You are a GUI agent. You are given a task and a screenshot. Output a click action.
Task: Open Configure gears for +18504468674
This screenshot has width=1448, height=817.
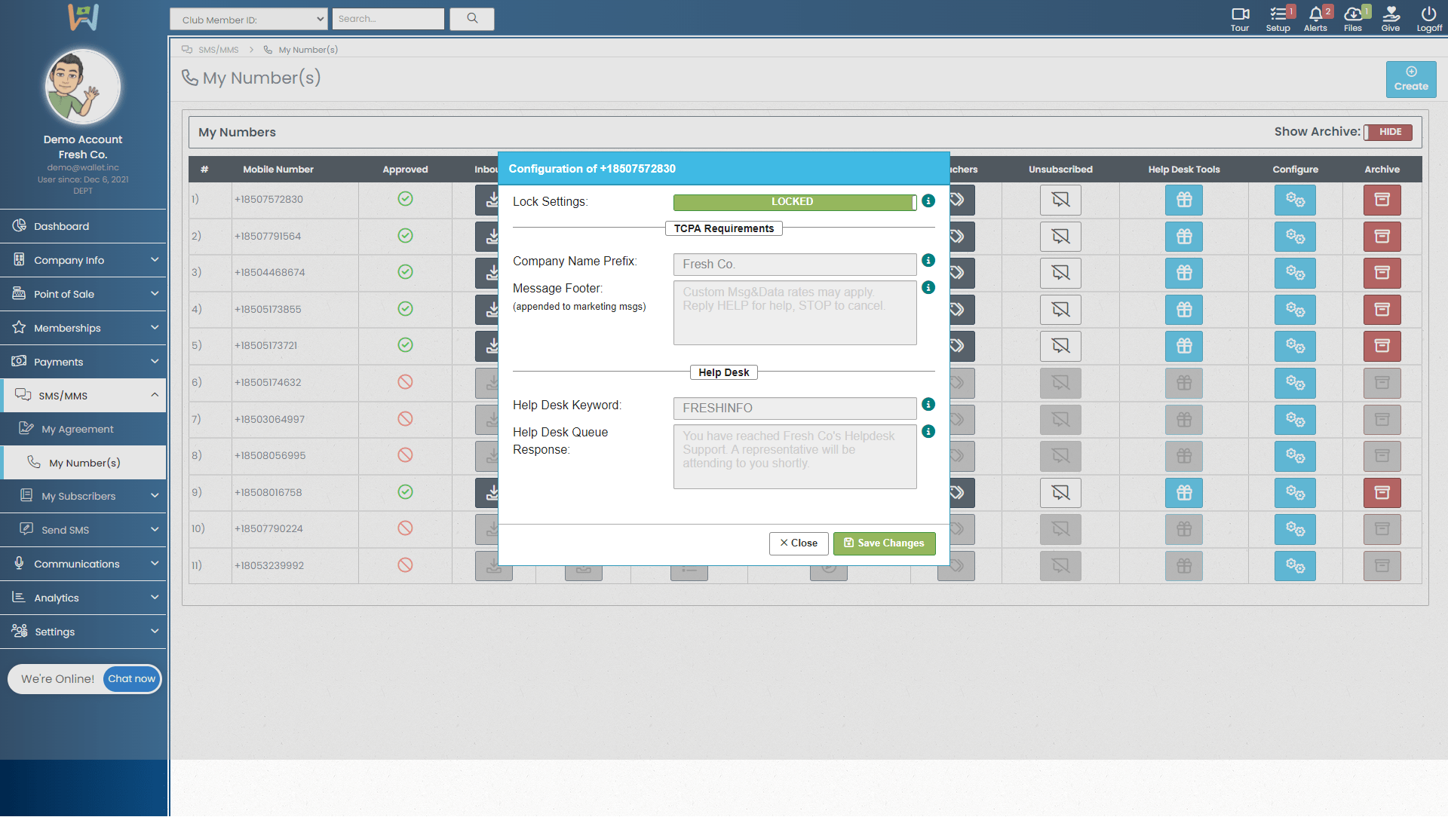coord(1295,273)
